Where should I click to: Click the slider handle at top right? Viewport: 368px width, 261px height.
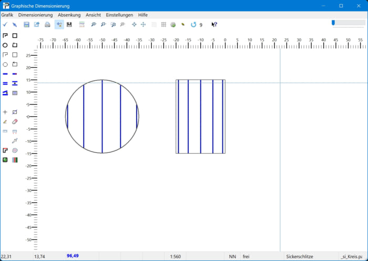tap(333, 23)
